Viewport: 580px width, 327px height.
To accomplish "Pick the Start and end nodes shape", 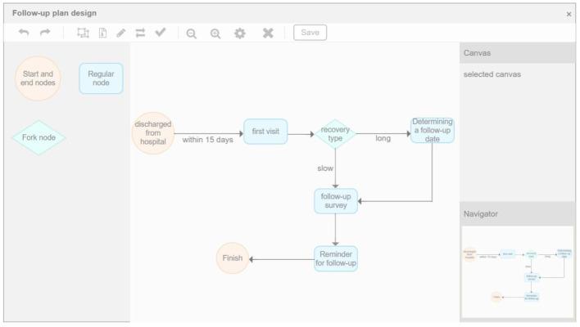I will point(38,78).
